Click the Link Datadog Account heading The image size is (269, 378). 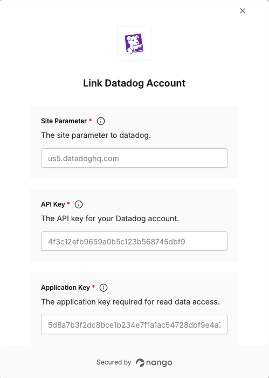134,83
